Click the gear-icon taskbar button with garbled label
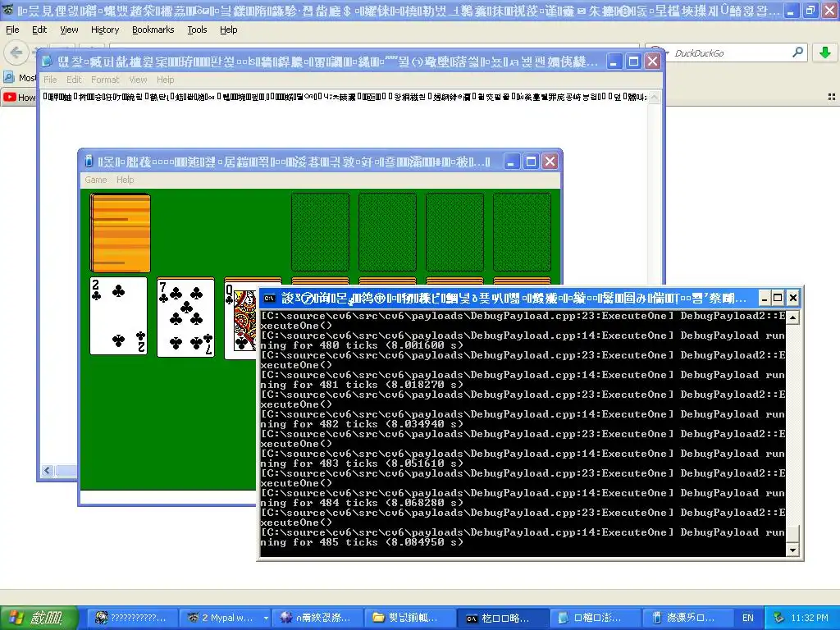Image resolution: width=840 pixels, height=630 pixels. click(317, 618)
